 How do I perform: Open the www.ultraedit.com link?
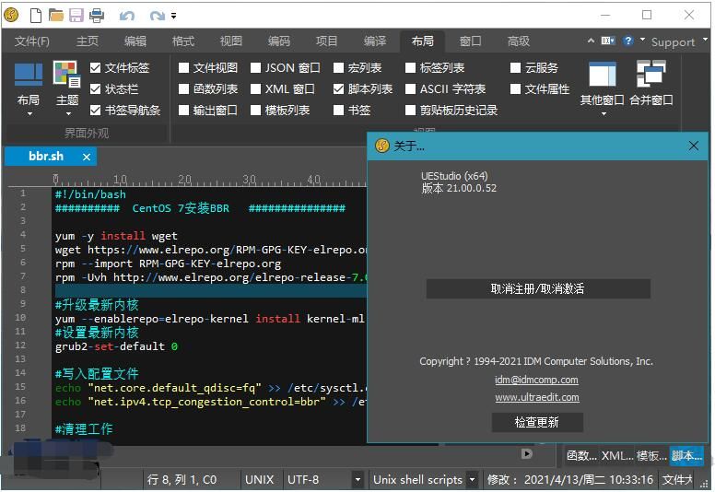537,397
